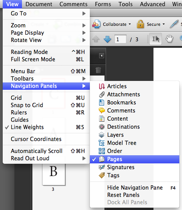Select Hide Navigation Pane
The width and height of the screenshot is (182, 210).
point(135,188)
